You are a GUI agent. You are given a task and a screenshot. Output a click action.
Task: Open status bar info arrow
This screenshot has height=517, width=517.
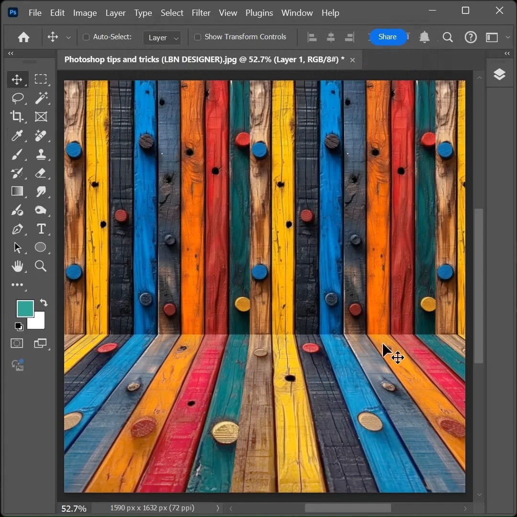[x=218, y=508]
